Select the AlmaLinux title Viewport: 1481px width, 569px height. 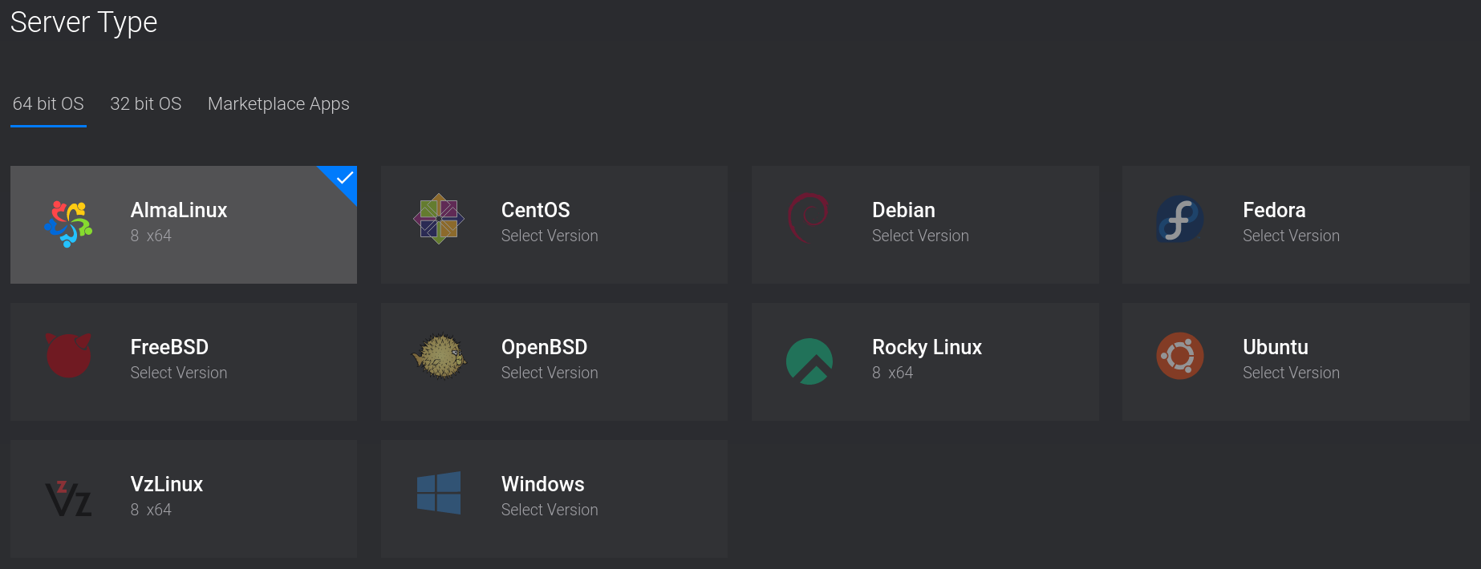pyautogui.click(x=179, y=210)
